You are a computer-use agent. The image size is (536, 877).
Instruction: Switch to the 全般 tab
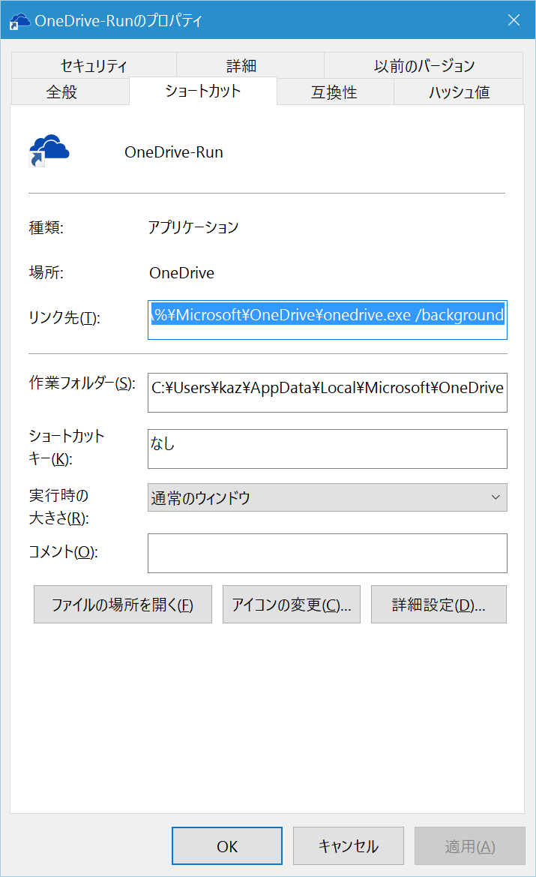(70, 91)
